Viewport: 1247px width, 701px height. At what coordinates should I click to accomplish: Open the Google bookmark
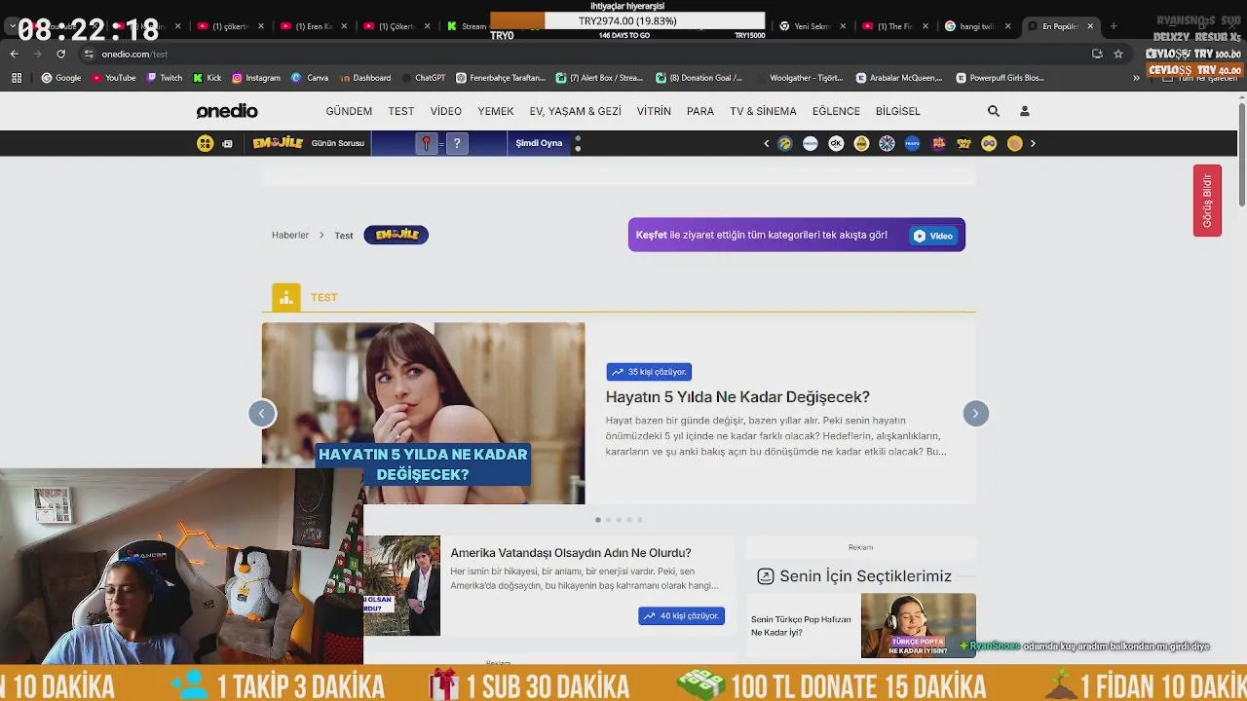[x=61, y=78]
